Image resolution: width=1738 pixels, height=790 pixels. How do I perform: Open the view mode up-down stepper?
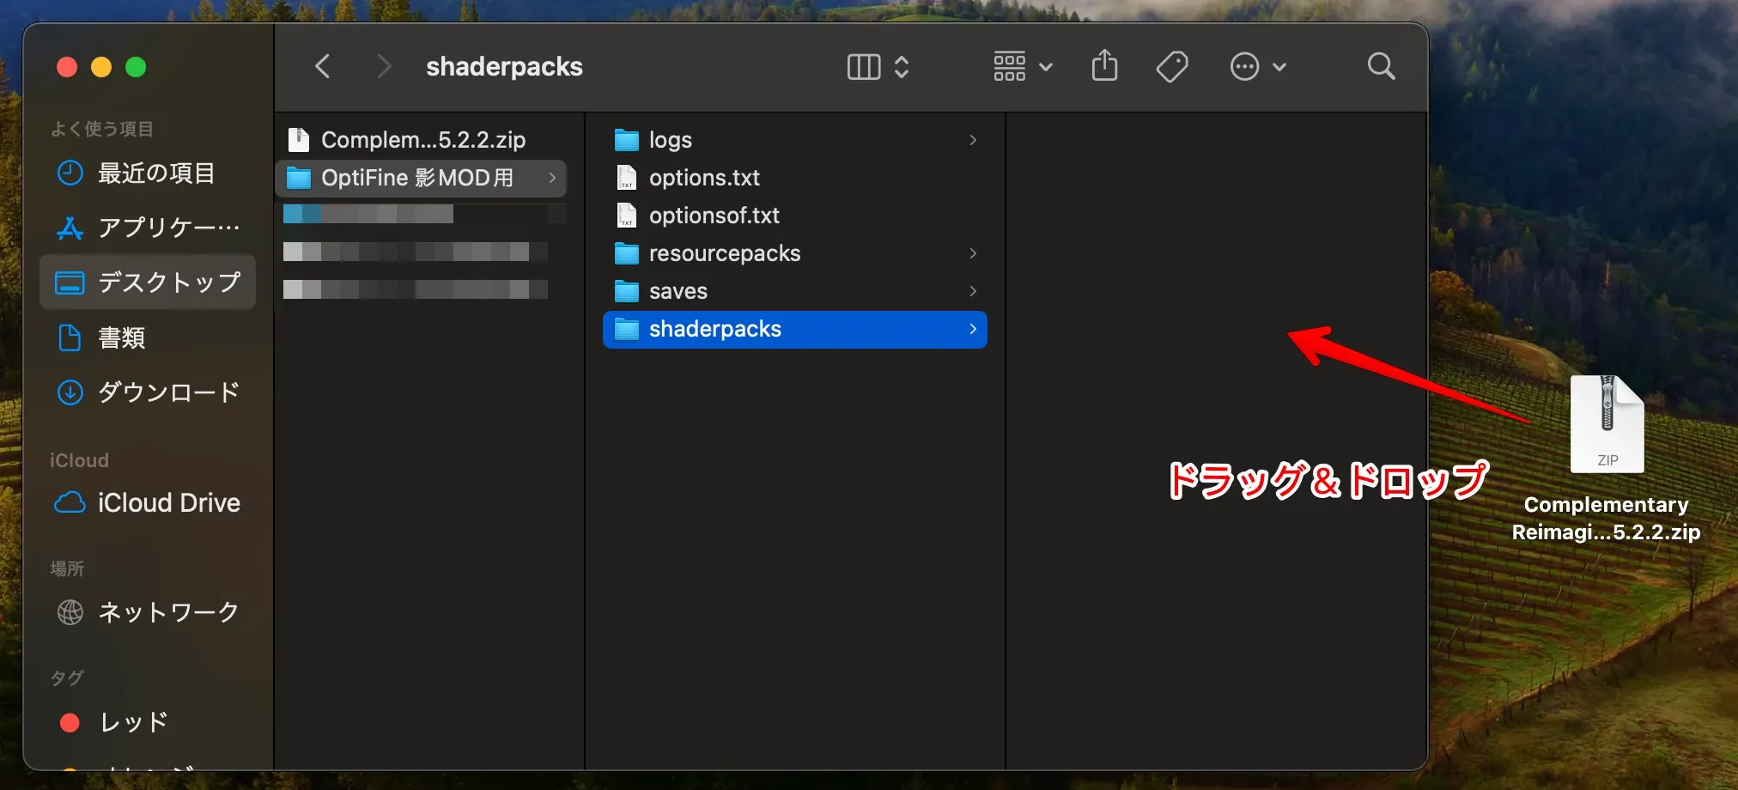pos(902,66)
